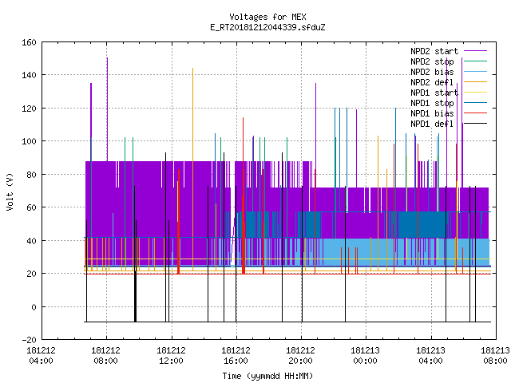Viewport: 511px width, 383px height.
Task: Click the black NPD1 defl legend line
Action: click(475, 124)
